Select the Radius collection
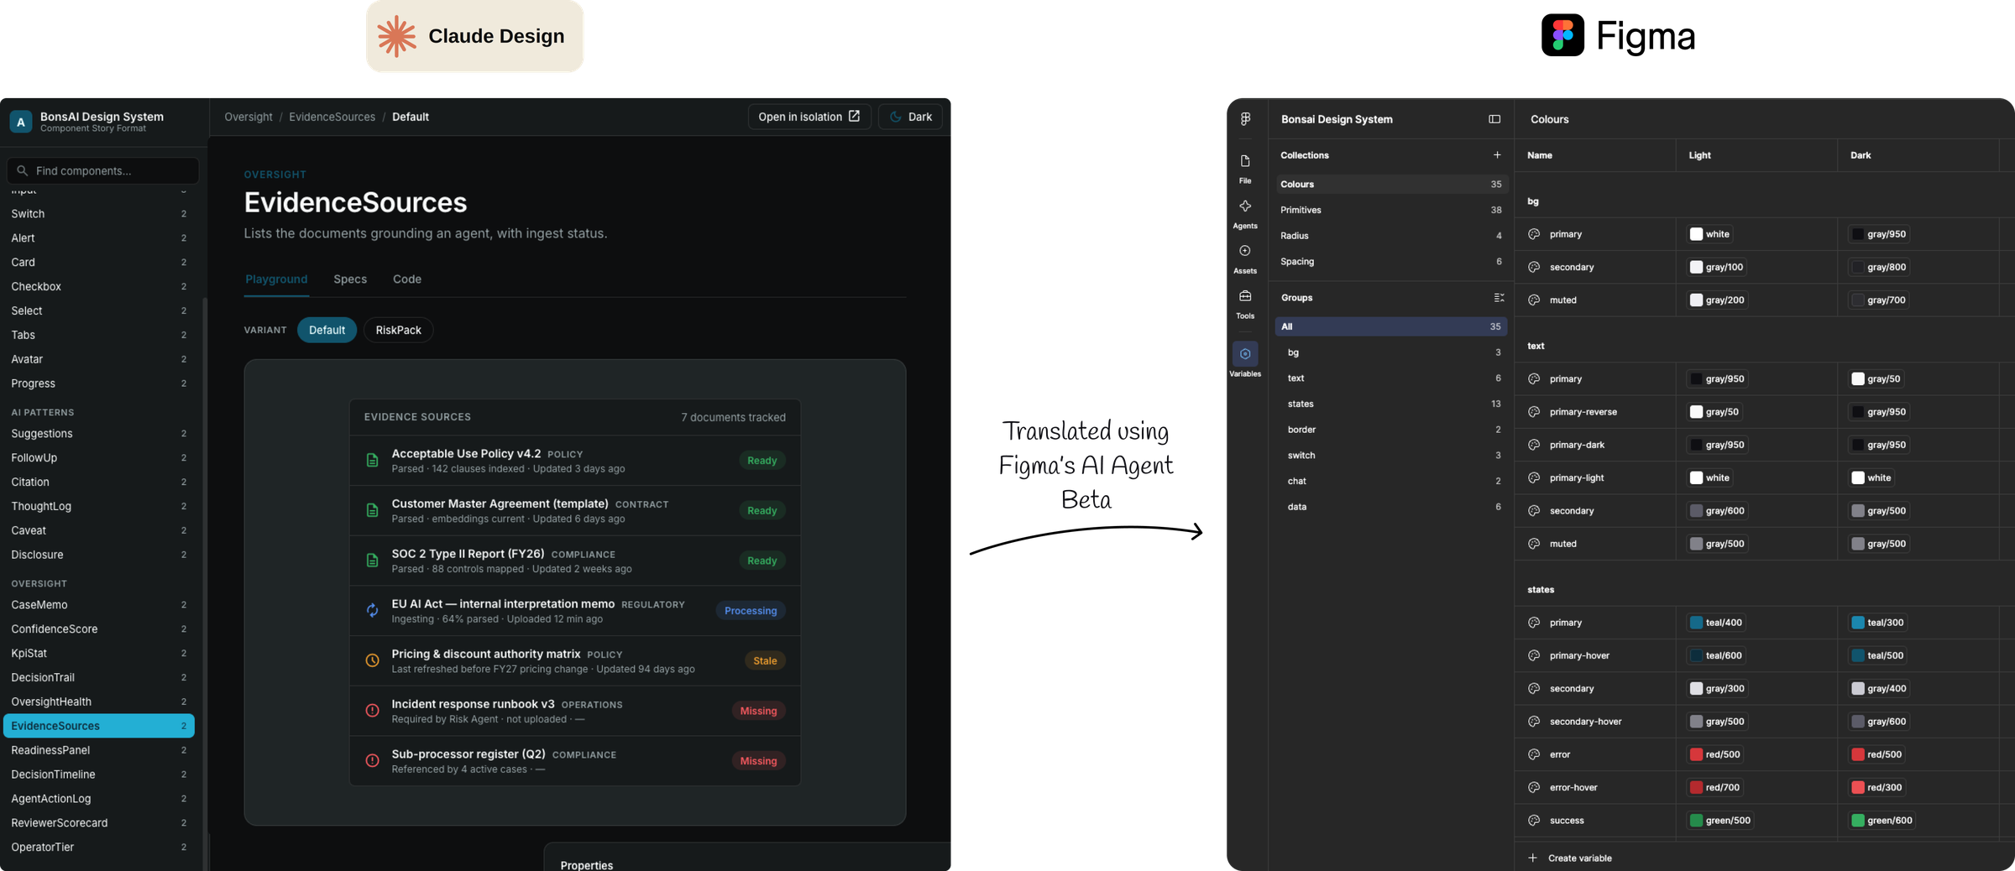Screen dimensions: 2015x871 [x=1391, y=236]
